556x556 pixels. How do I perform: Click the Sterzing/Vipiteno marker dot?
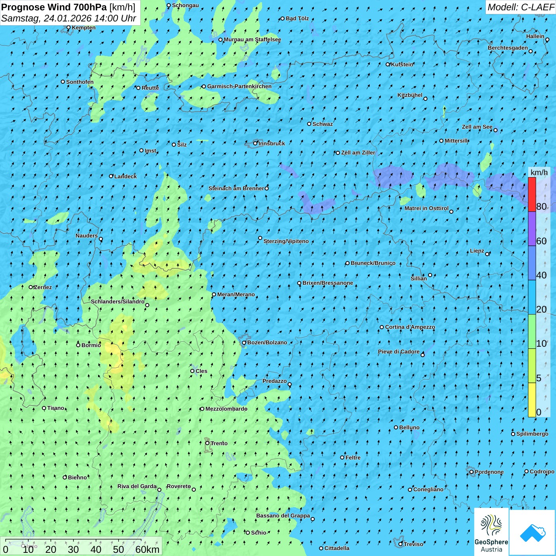260,238
